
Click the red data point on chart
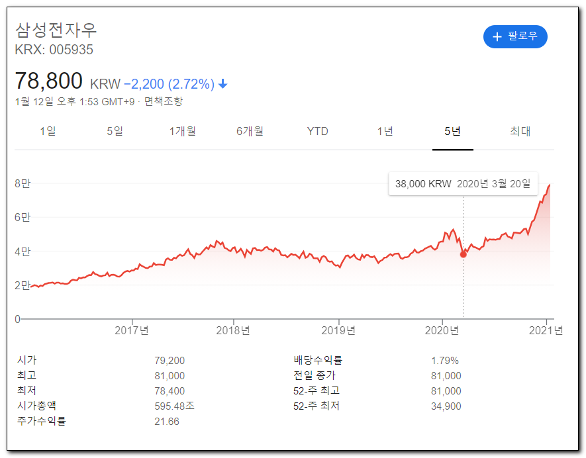[463, 254]
